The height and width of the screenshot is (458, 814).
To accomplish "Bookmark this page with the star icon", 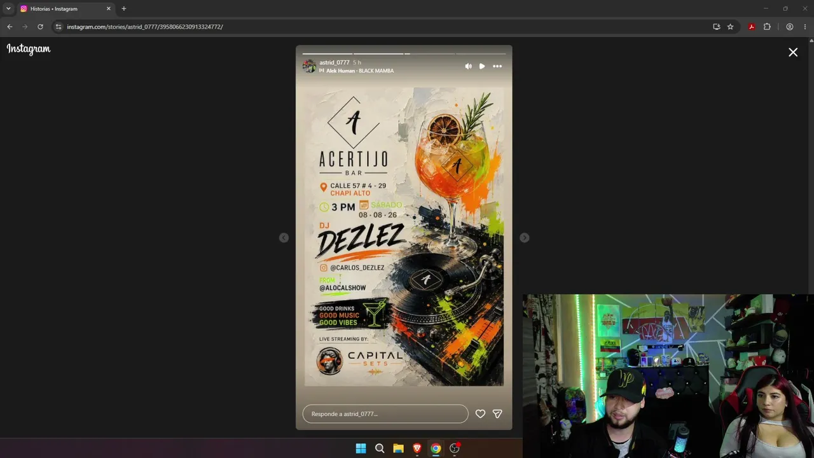I will pyautogui.click(x=731, y=27).
